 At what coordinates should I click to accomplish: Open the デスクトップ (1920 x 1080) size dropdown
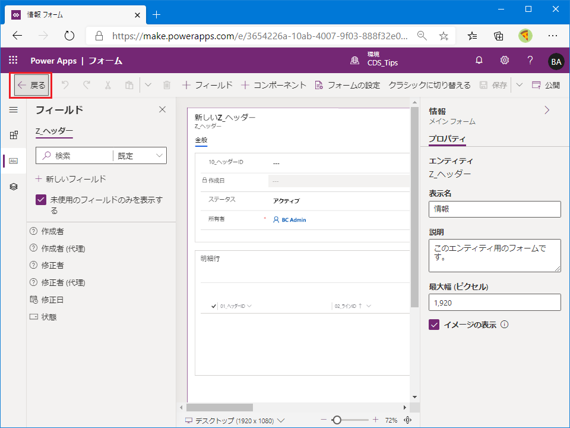(x=235, y=421)
